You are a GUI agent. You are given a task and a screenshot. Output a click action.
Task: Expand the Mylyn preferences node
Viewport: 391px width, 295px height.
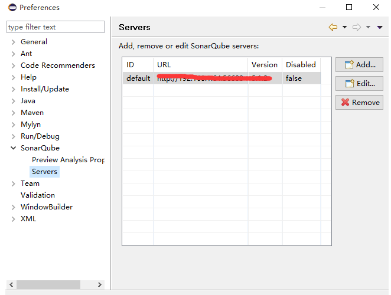[13, 124]
